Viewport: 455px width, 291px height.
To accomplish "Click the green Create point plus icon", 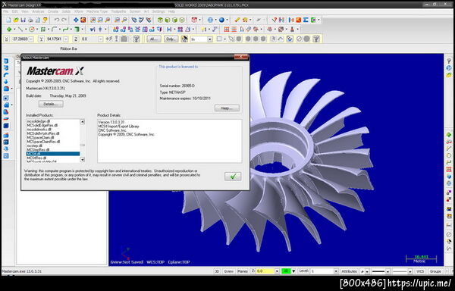I will pos(9,30).
